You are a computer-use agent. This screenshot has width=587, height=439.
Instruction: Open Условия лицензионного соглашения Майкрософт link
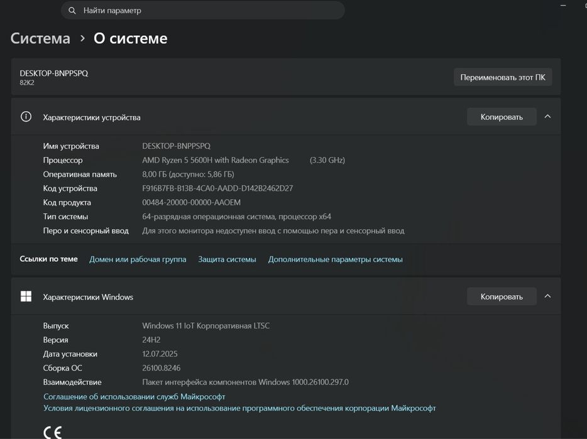[239, 408]
